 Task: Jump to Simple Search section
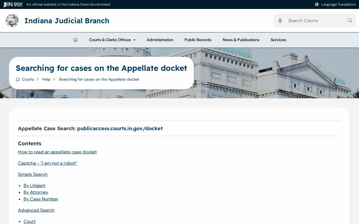coord(33,174)
